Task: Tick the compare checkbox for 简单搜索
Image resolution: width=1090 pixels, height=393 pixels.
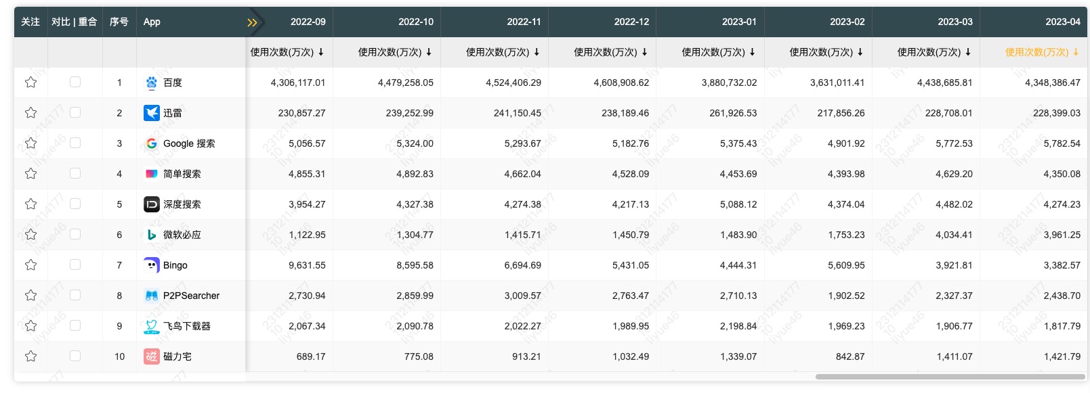Action: (x=75, y=173)
